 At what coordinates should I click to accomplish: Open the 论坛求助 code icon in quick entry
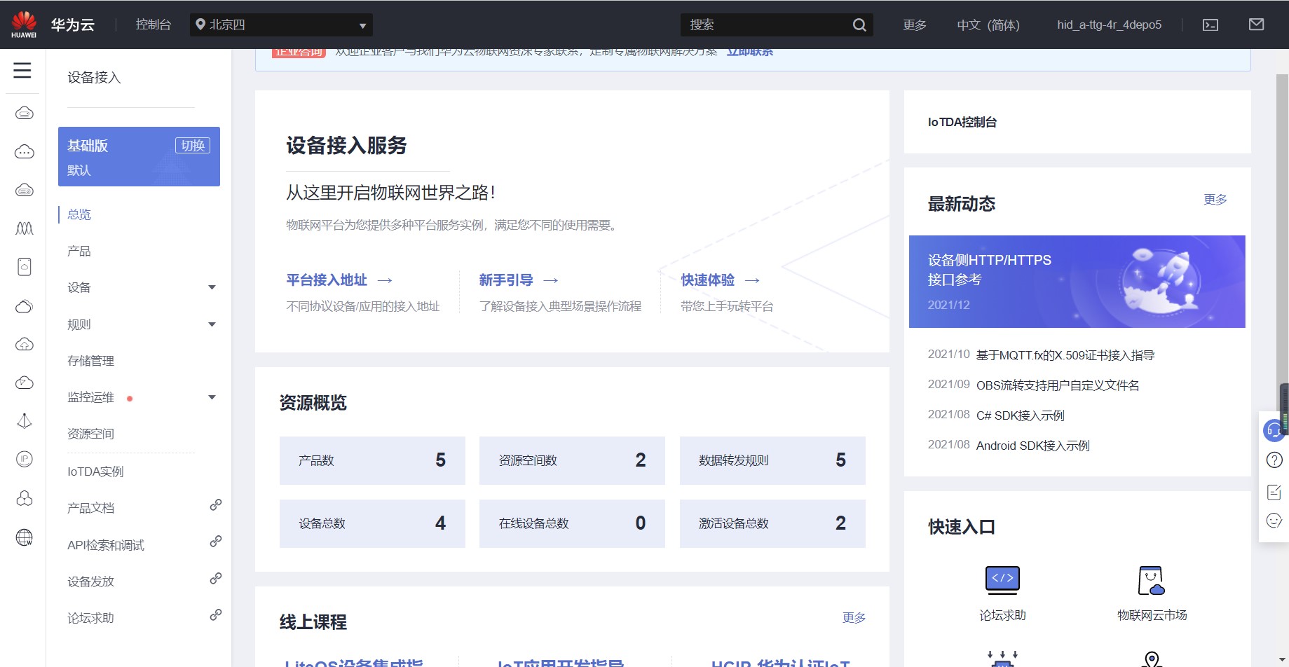pyautogui.click(x=1002, y=580)
